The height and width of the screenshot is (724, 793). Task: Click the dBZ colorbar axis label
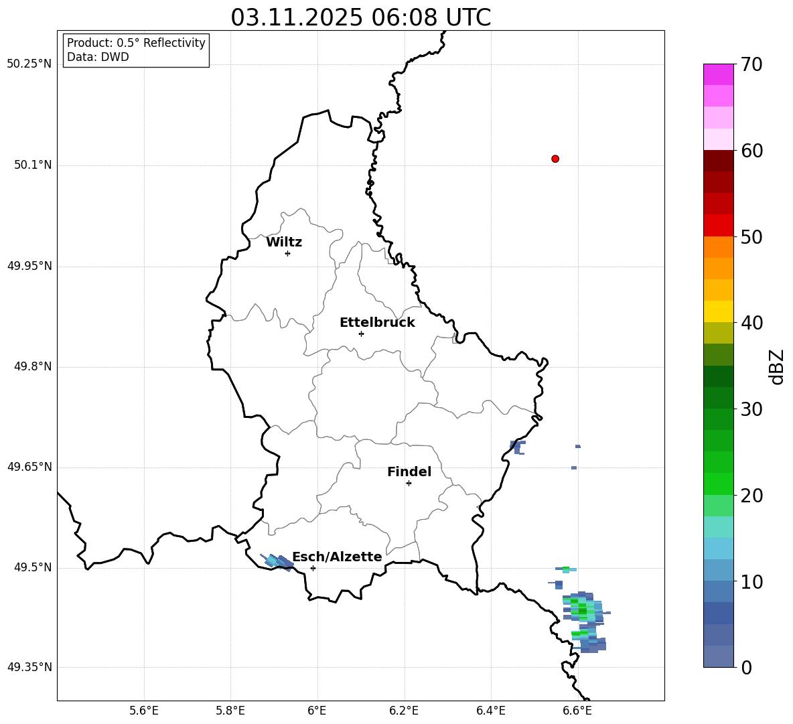777,366
